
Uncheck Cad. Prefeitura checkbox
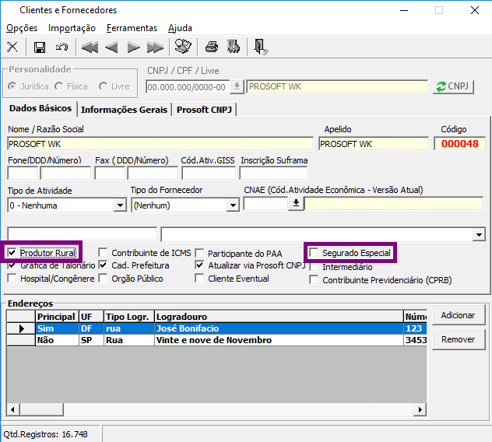click(103, 265)
